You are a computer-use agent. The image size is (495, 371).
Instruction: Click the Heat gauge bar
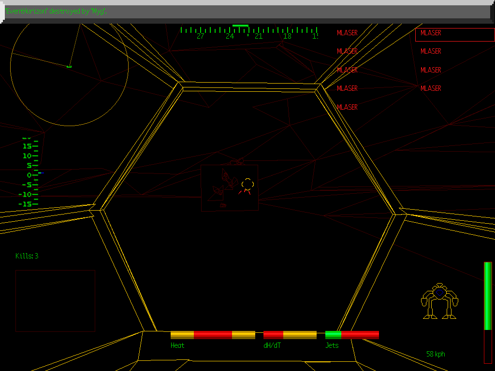213,335
